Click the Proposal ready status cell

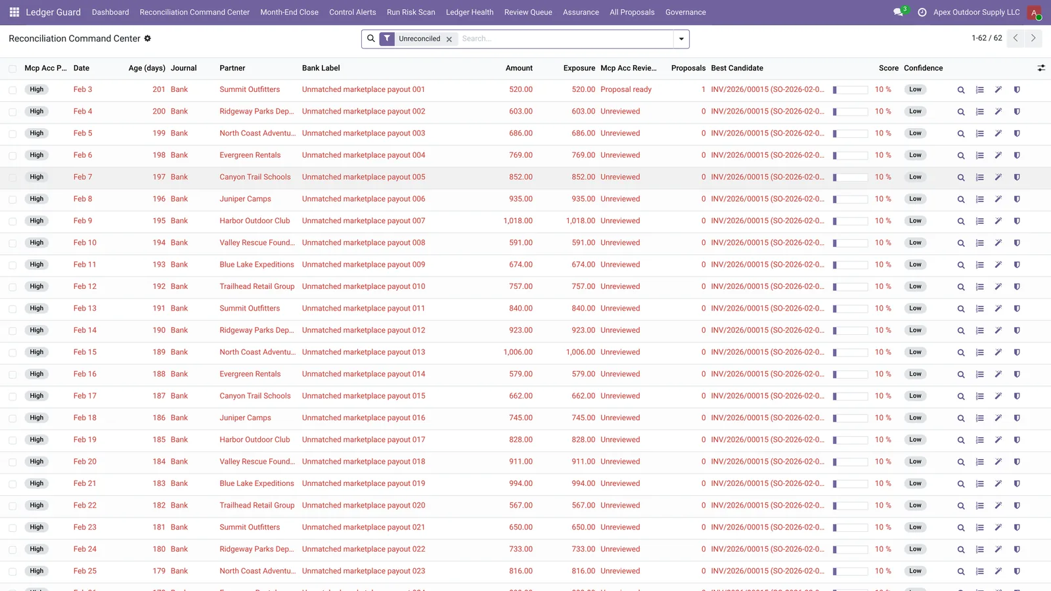coord(626,90)
